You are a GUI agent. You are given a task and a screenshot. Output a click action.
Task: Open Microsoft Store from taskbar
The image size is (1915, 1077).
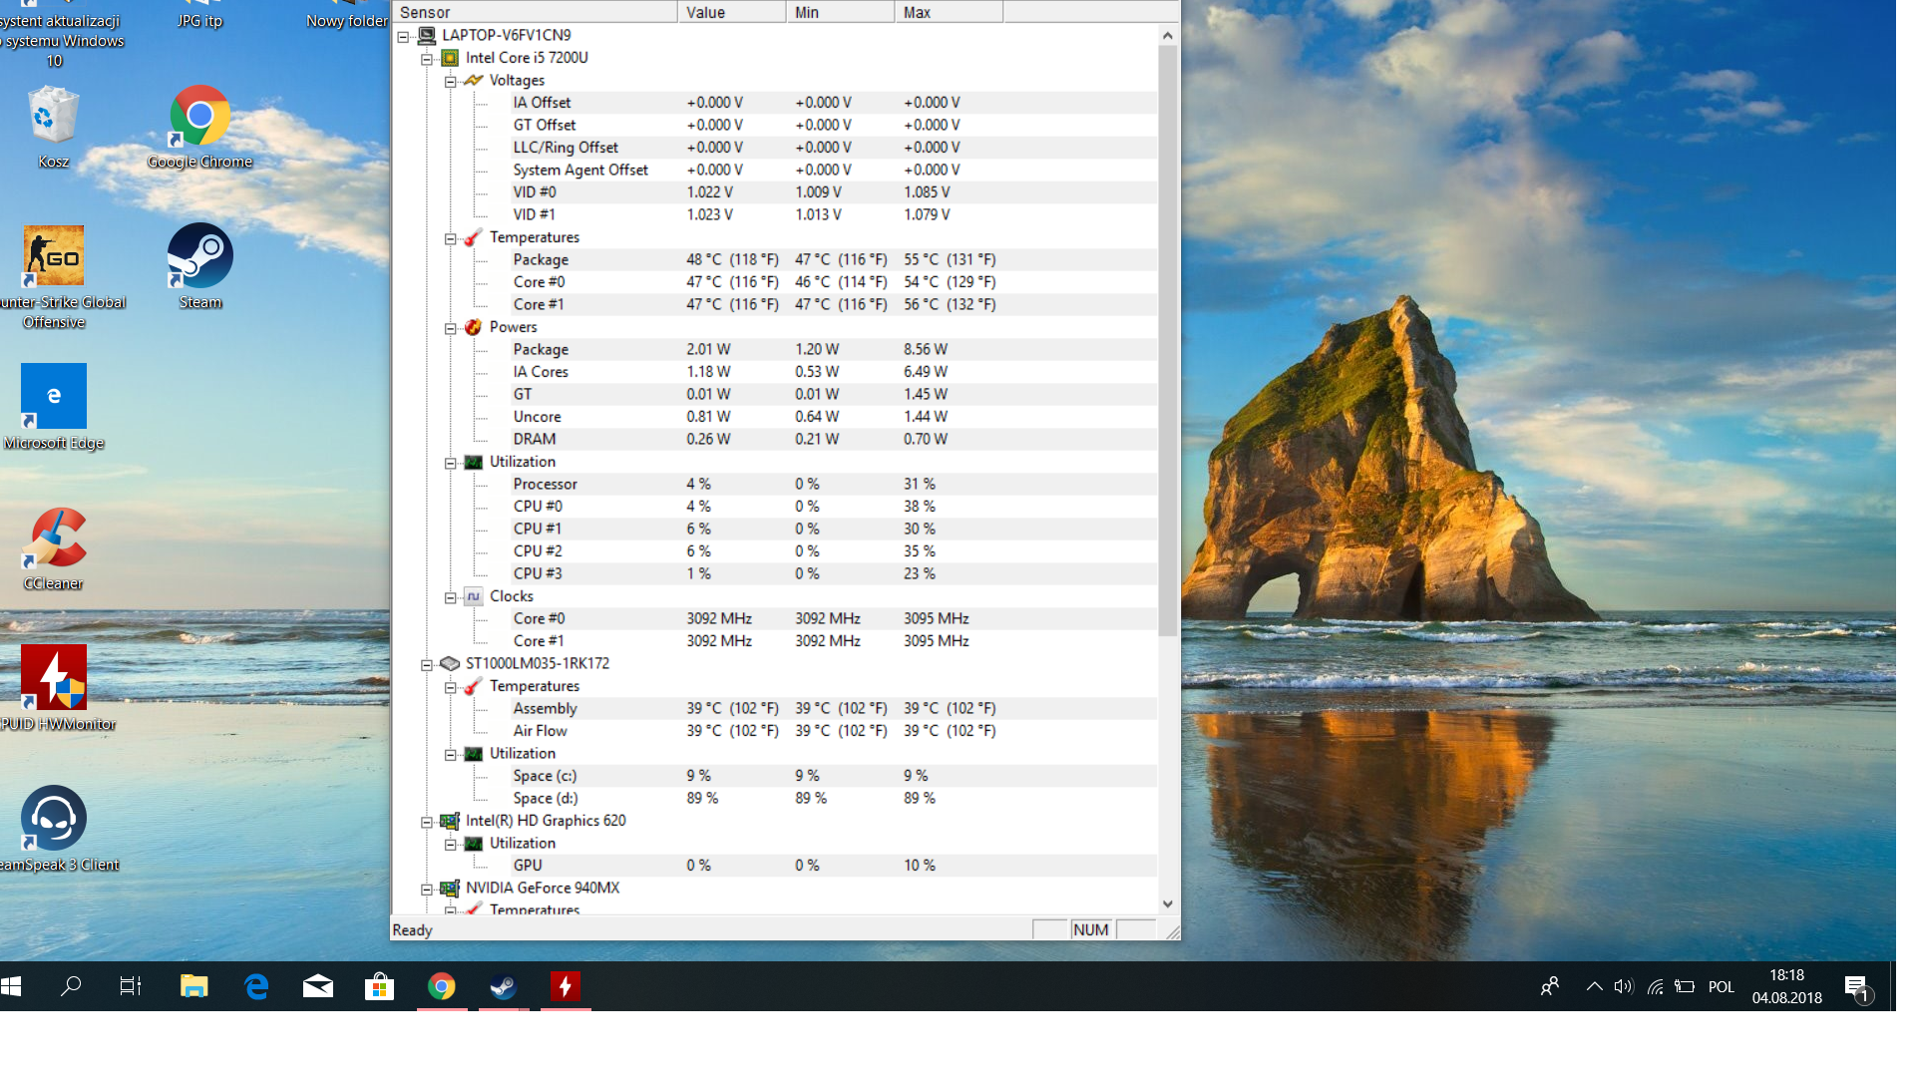point(379,986)
